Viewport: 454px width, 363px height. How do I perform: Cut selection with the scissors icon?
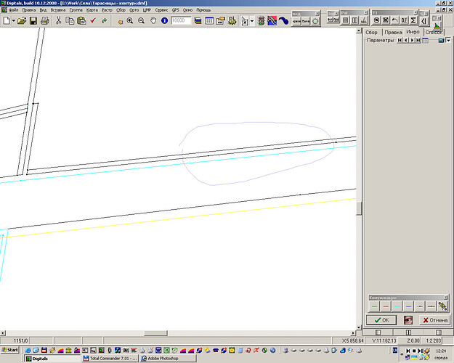tap(59, 21)
